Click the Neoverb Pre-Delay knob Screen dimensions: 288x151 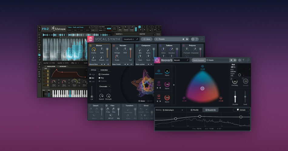(235, 81)
